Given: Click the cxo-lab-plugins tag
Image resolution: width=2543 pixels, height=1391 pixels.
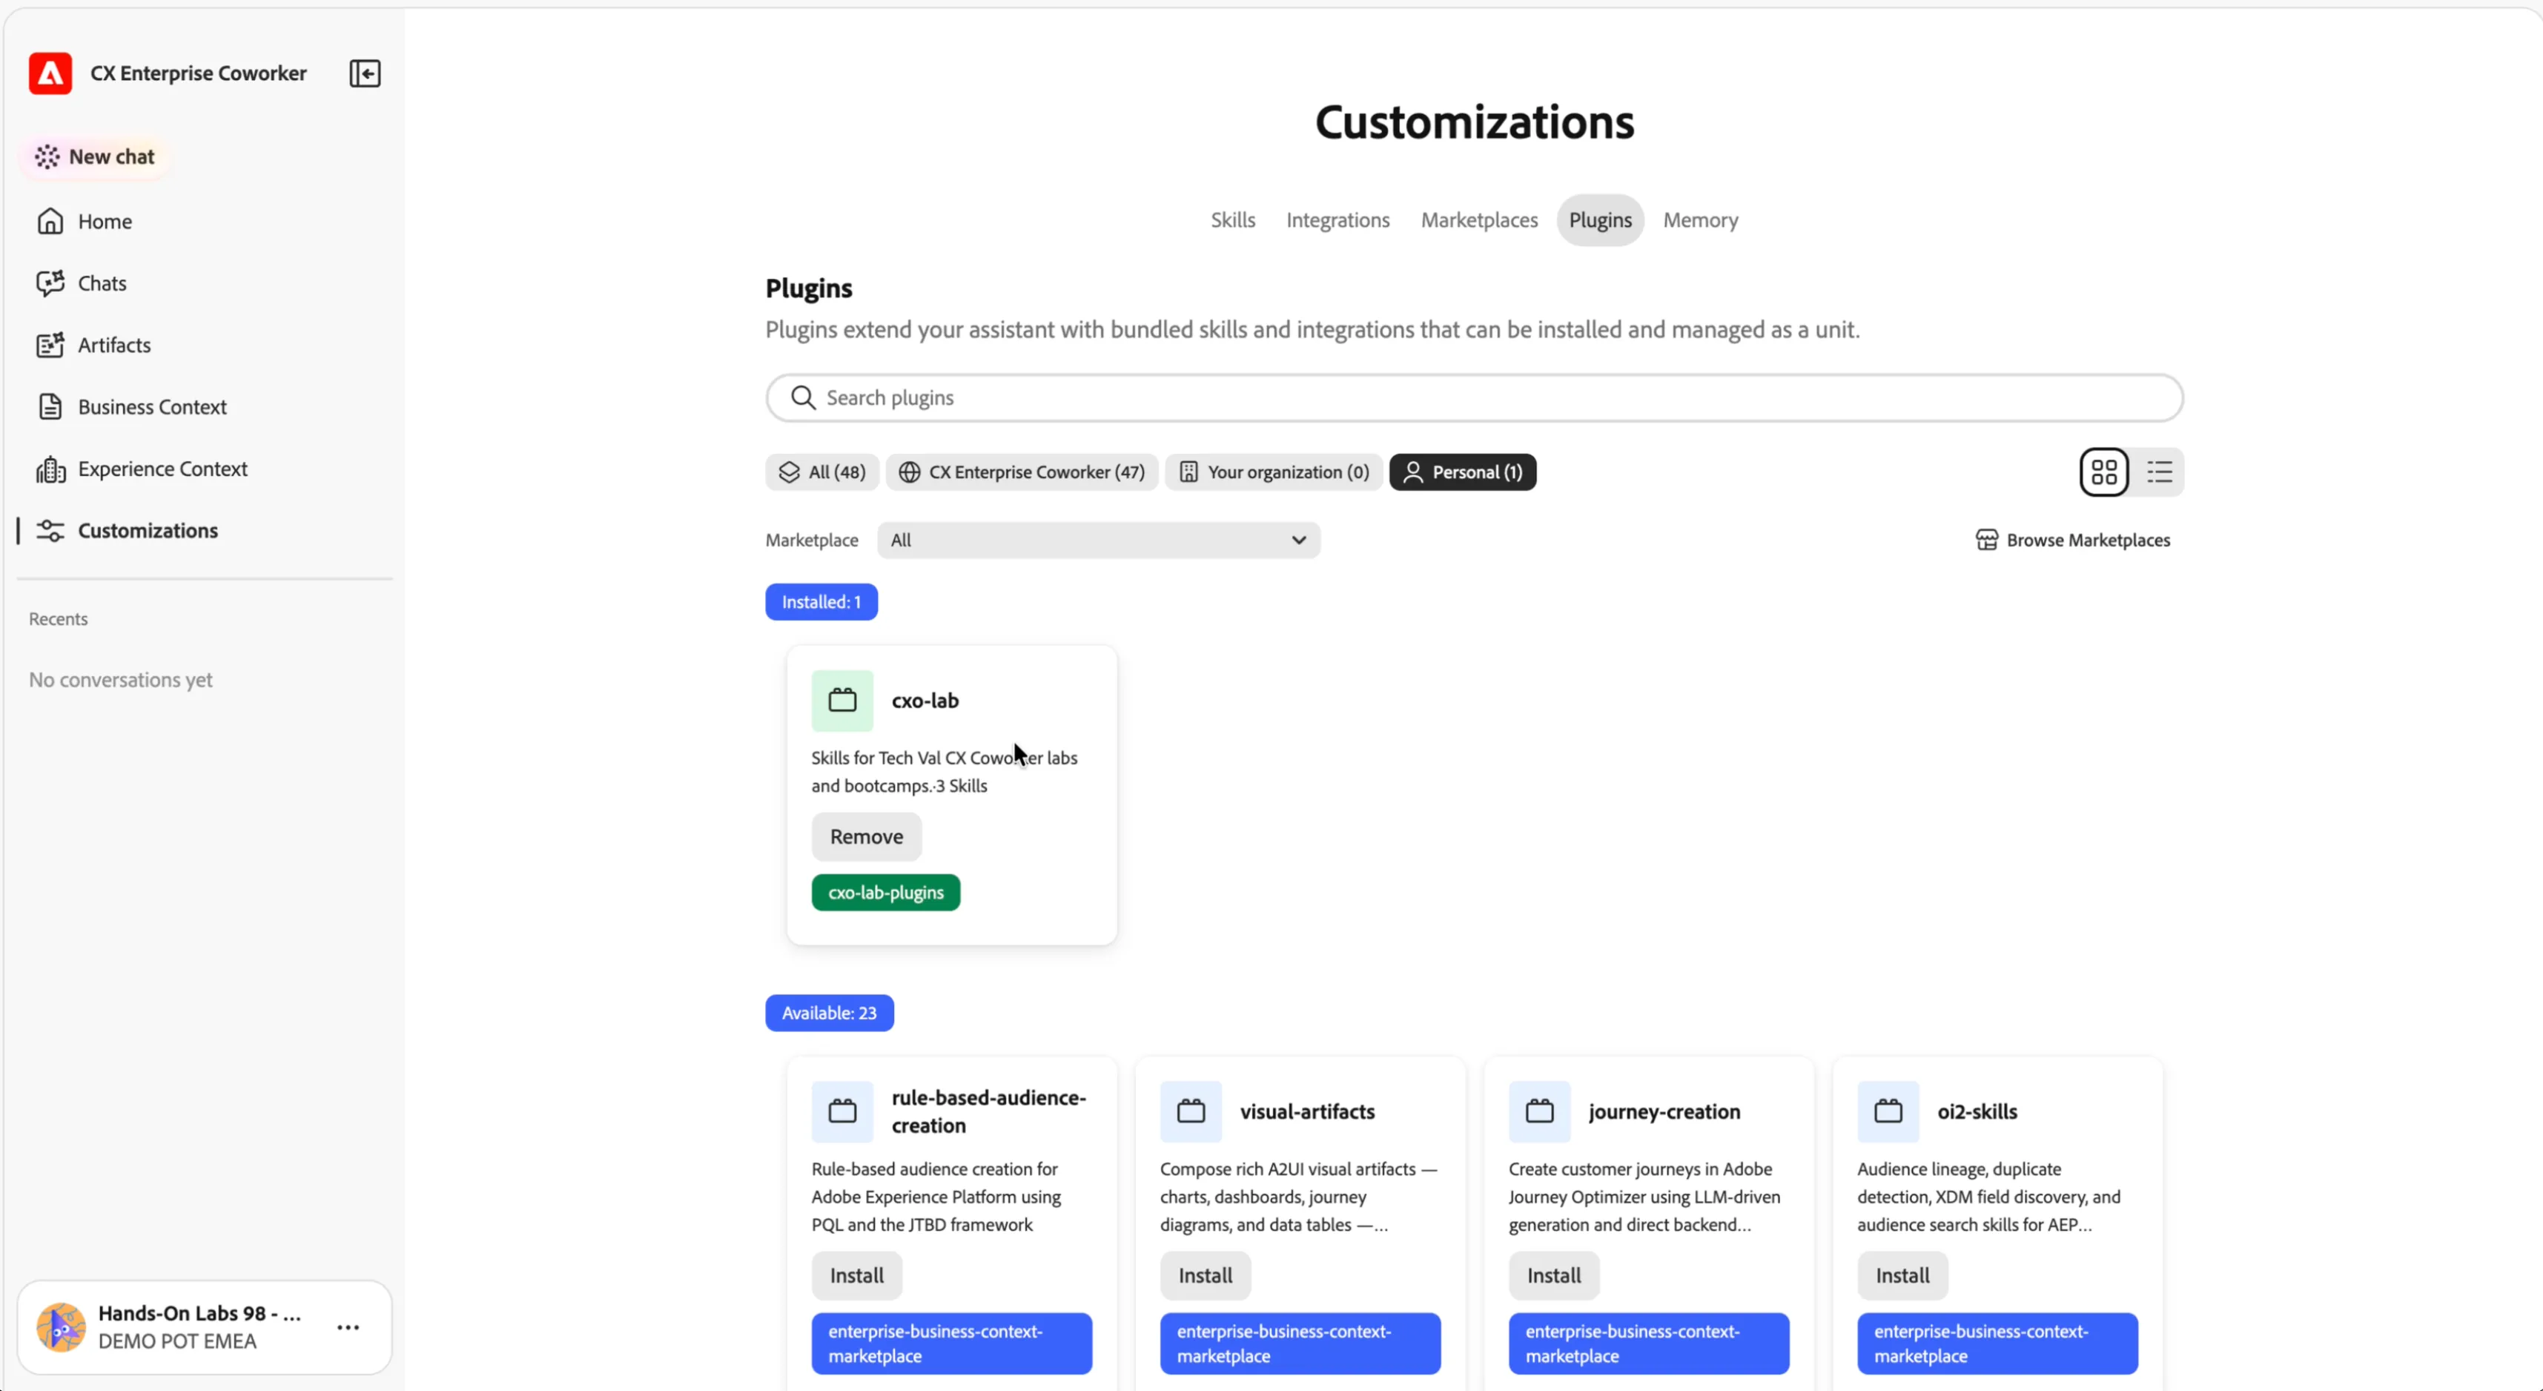Looking at the screenshot, I should coord(885,893).
